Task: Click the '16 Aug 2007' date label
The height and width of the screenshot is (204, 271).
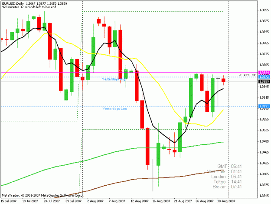Action: (161, 201)
